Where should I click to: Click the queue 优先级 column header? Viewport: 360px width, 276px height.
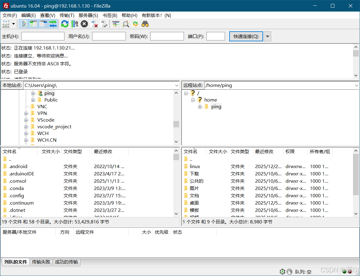pyautogui.click(x=162, y=232)
